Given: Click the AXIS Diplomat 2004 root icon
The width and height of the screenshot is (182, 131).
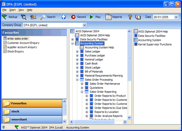Looking at the screenshot, I should (x=72, y=31).
